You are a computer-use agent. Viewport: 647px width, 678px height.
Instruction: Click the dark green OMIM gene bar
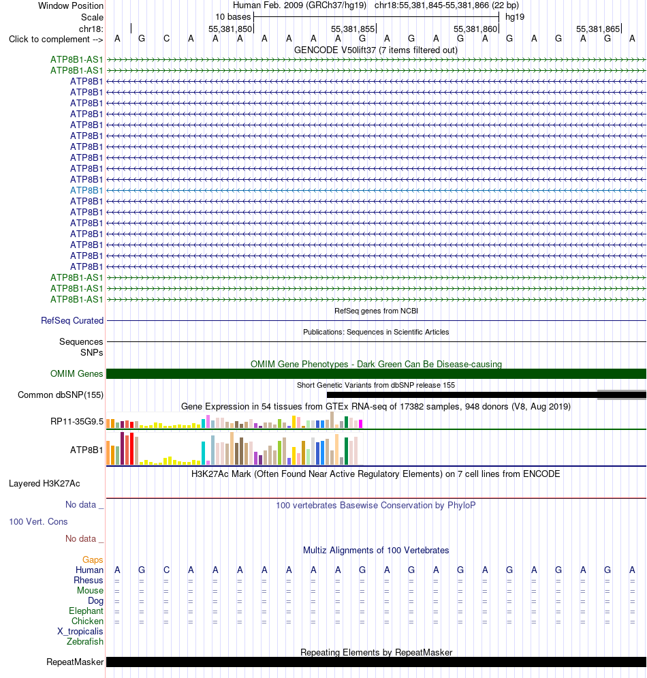pos(376,373)
